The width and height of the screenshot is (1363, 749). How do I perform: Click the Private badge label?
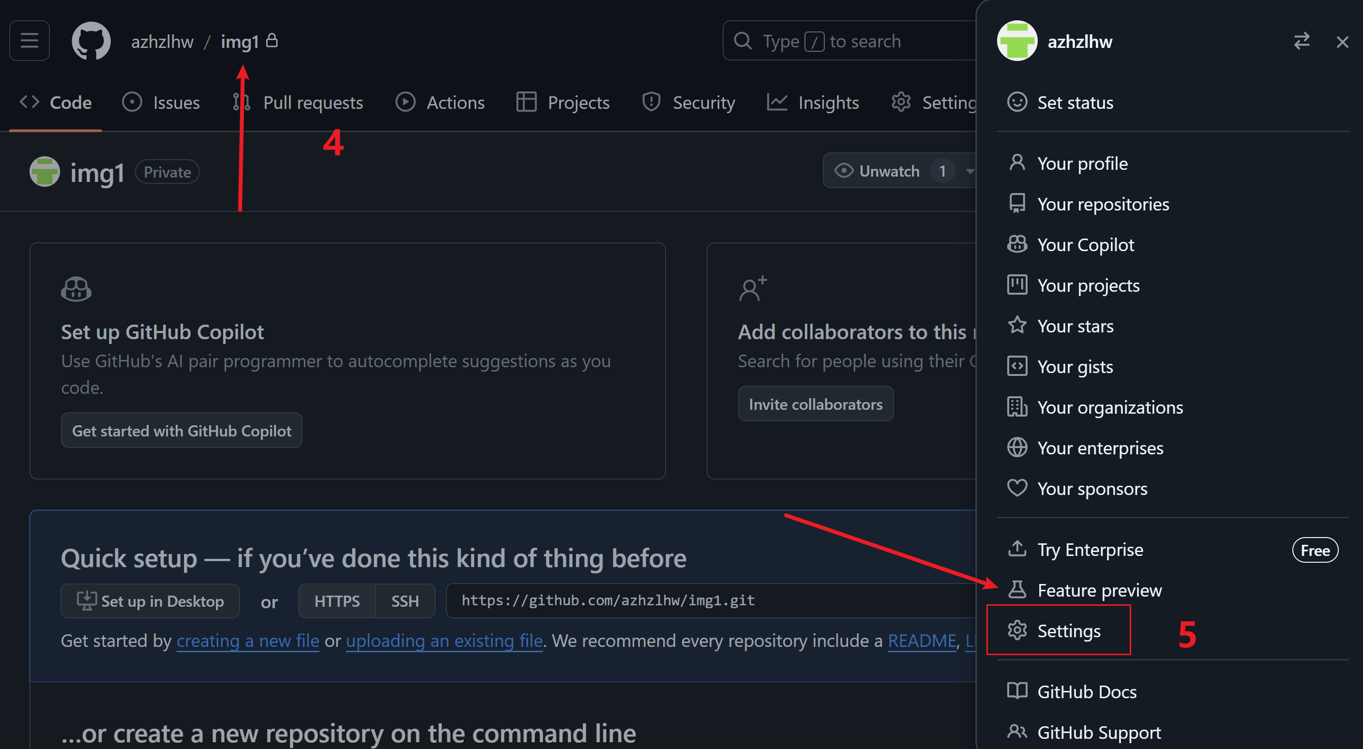[167, 172]
